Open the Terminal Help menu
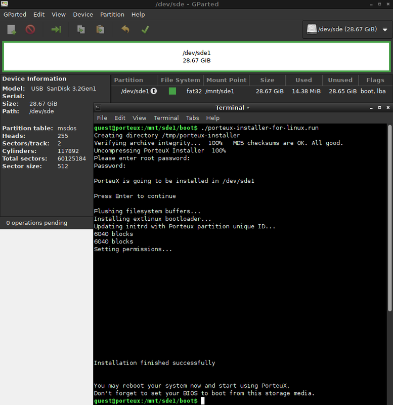393x405 pixels. point(212,118)
